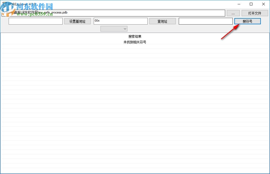The height and width of the screenshot is (174, 270).
Task: Expand the empty dropdown below the address bar
Action: (x=113, y=28)
